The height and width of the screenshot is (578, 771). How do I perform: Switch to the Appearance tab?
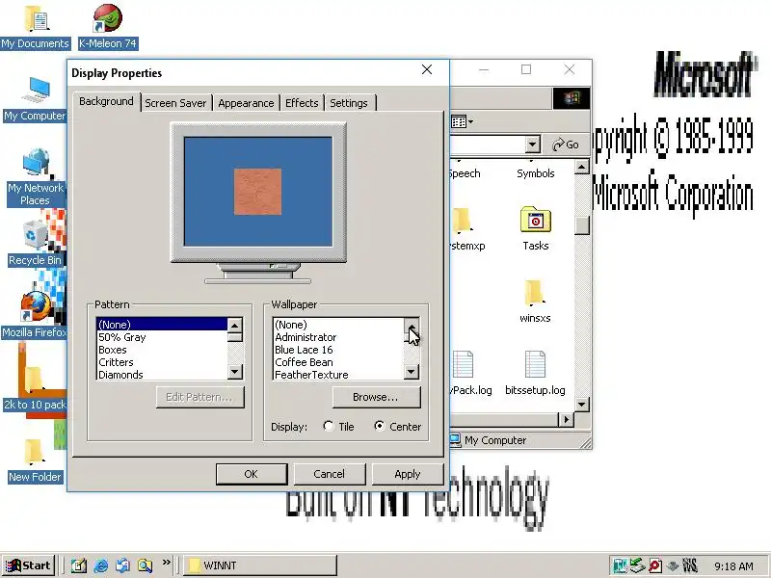246,103
